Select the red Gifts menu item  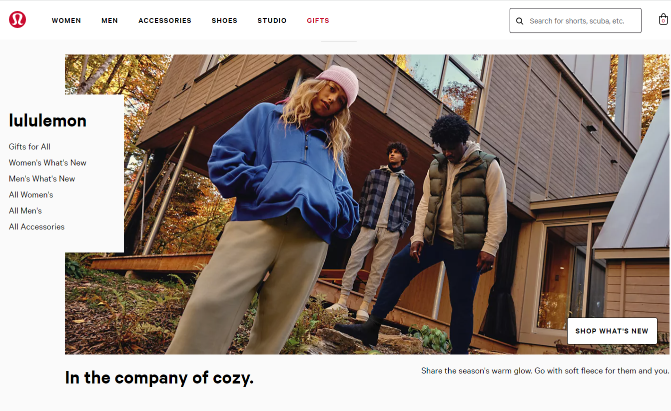[x=318, y=20]
